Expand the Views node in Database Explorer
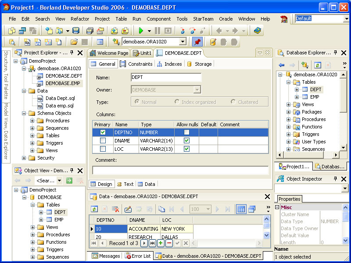351x263 pixels. click(x=289, y=105)
